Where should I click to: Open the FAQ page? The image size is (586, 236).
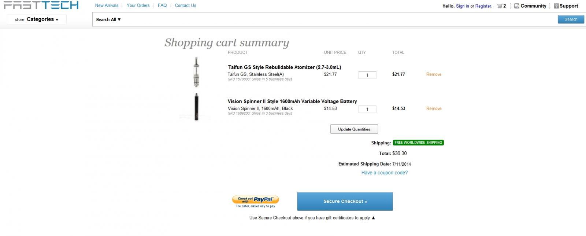[x=162, y=5]
